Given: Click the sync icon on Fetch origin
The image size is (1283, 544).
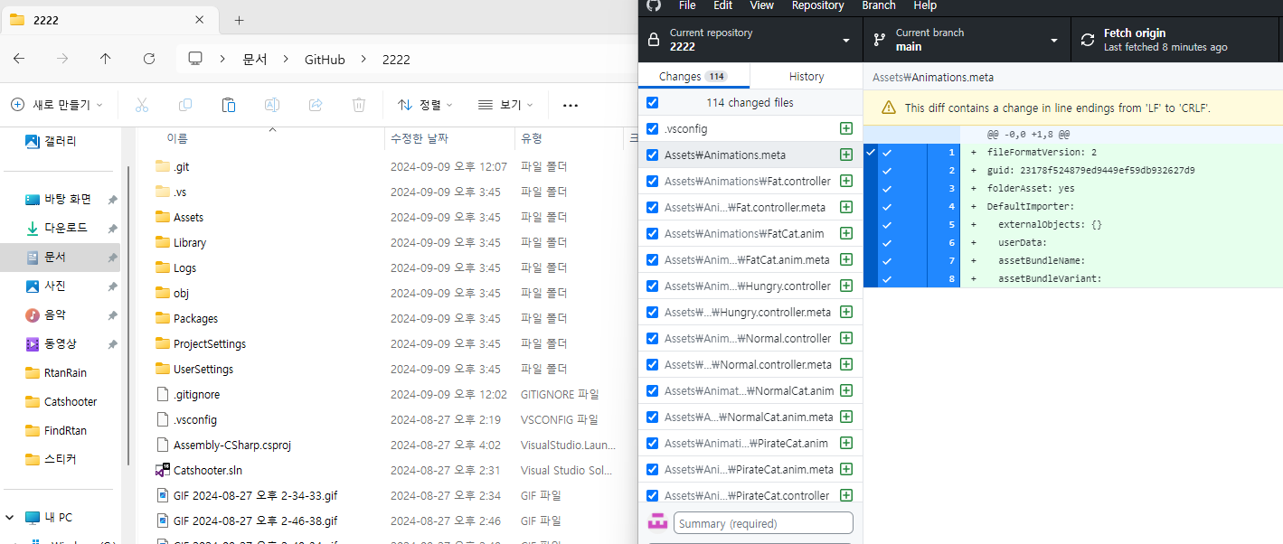Looking at the screenshot, I should pos(1088,40).
